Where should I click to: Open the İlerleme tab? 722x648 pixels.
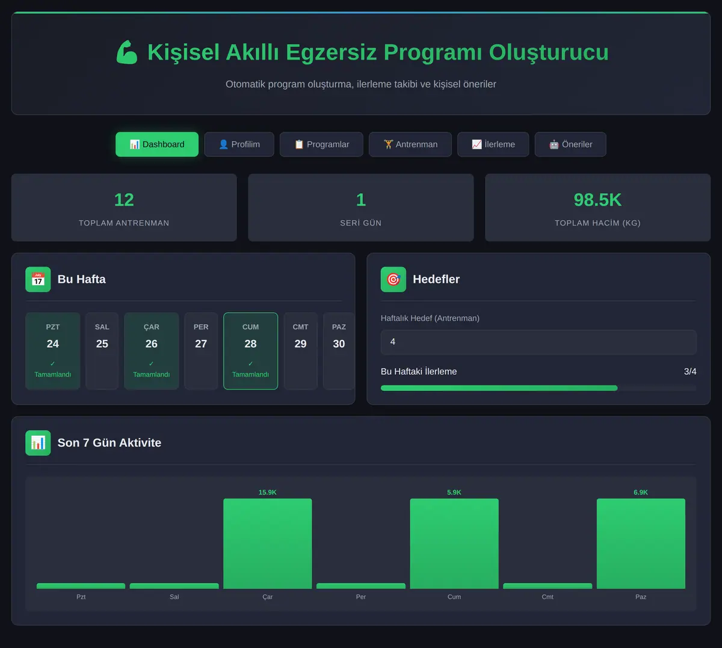493,144
